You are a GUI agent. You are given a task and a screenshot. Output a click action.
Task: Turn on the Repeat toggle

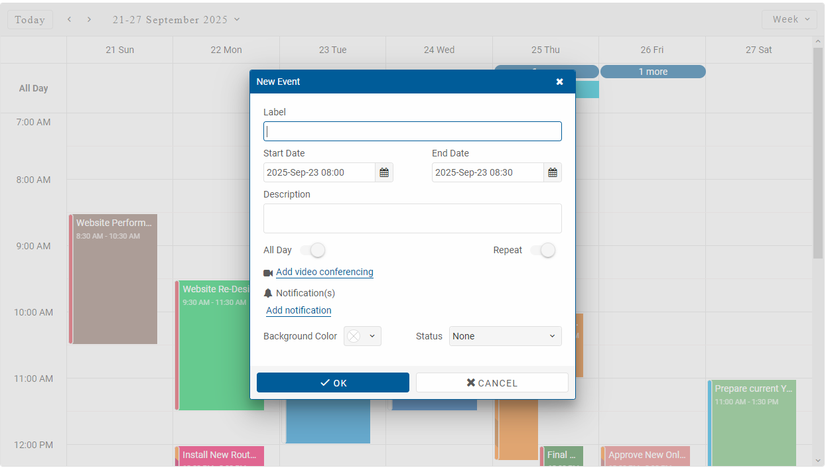[x=543, y=250]
